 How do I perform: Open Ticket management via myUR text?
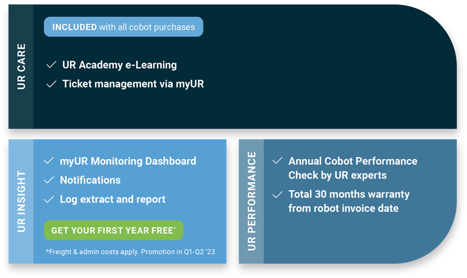click(133, 84)
